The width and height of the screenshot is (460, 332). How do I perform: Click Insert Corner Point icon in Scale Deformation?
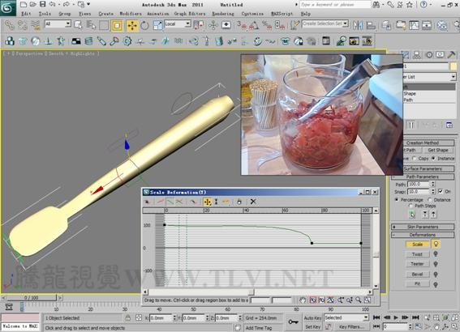226,202
